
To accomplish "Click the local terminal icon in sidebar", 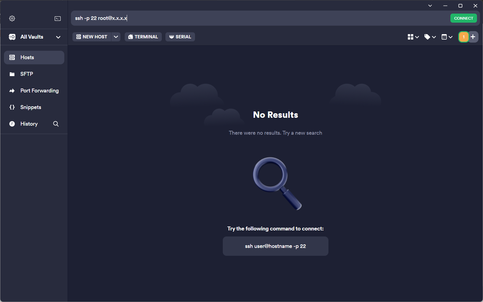I will coord(57,18).
